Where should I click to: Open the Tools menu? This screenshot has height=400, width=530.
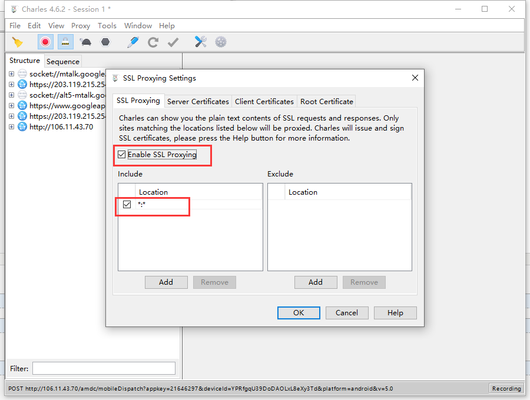pos(107,26)
